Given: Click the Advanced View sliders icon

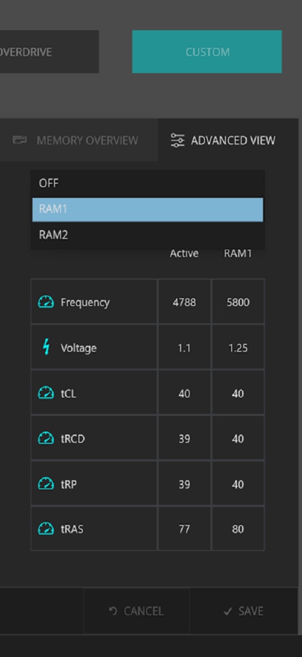Looking at the screenshot, I should (178, 140).
